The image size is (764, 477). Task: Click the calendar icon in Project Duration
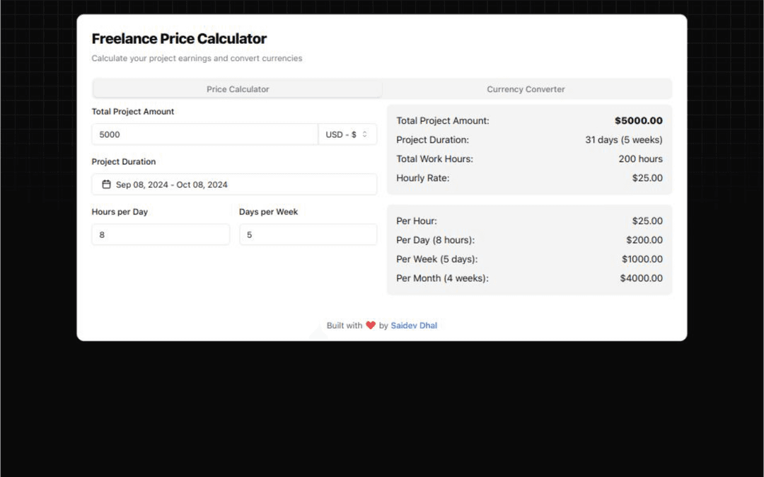[107, 185]
